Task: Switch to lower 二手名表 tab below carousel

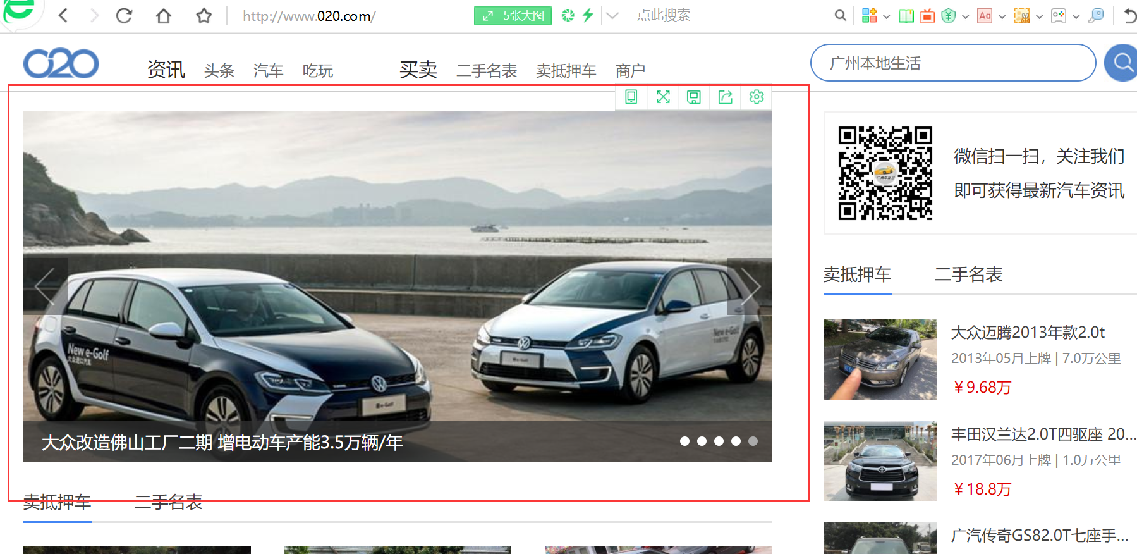Action: 168,503
